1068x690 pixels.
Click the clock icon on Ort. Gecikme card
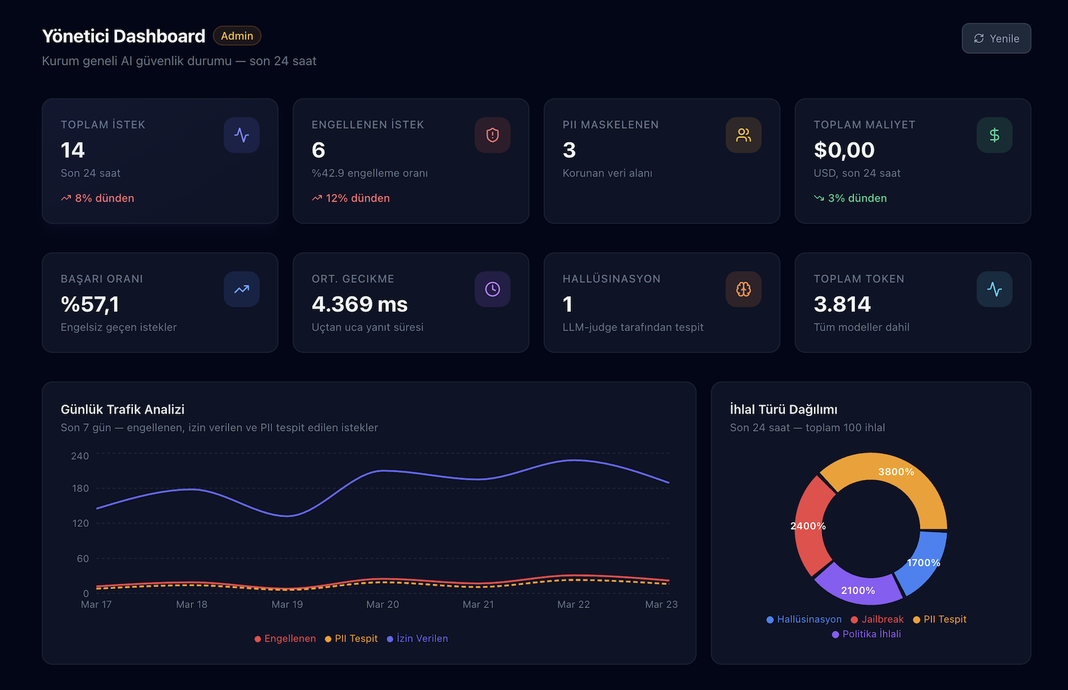pyautogui.click(x=492, y=289)
